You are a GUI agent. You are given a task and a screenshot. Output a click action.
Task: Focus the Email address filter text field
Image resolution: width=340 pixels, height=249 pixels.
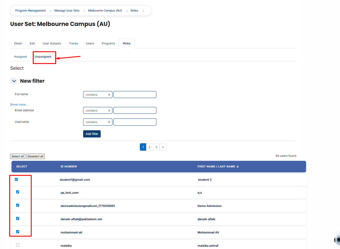[x=135, y=110]
